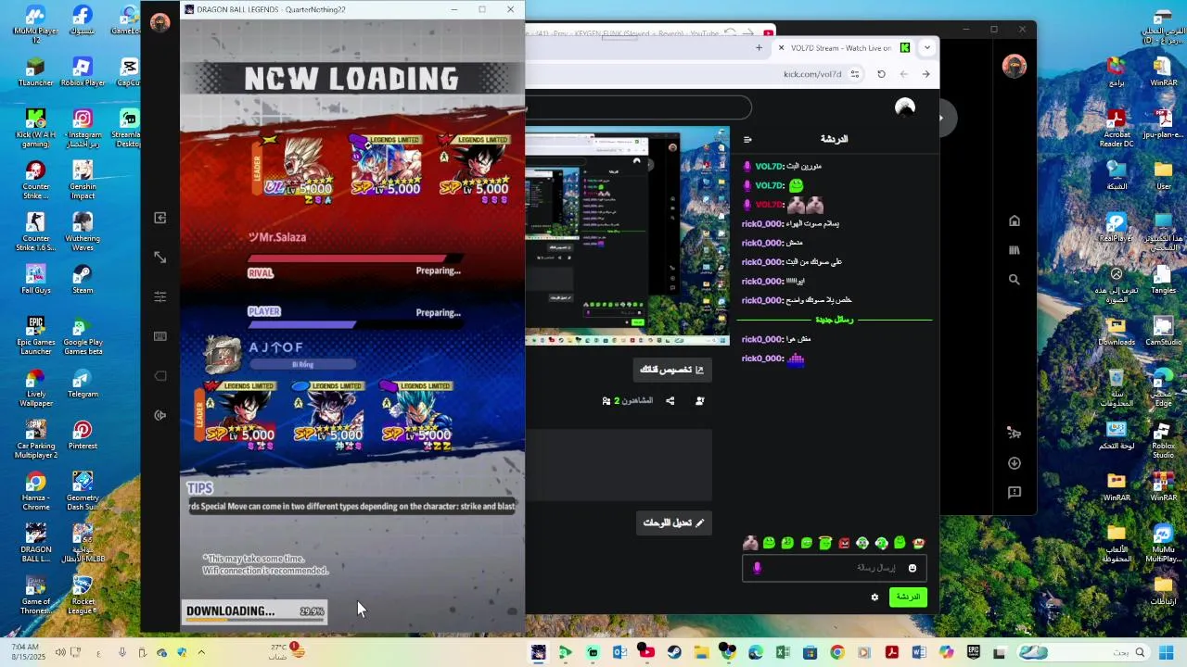Open Fall Guys desktop shortcut
Viewport: 1187px width, 667px height.
click(35, 278)
